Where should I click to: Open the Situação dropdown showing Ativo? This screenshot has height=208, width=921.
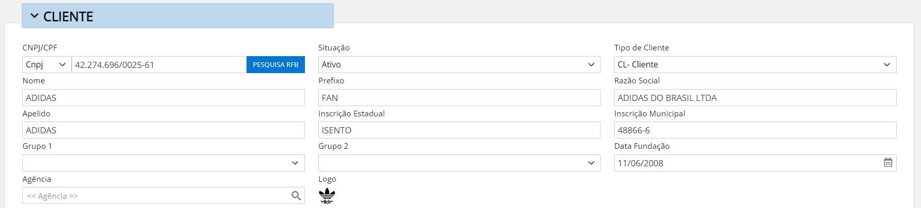click(459, 64)
